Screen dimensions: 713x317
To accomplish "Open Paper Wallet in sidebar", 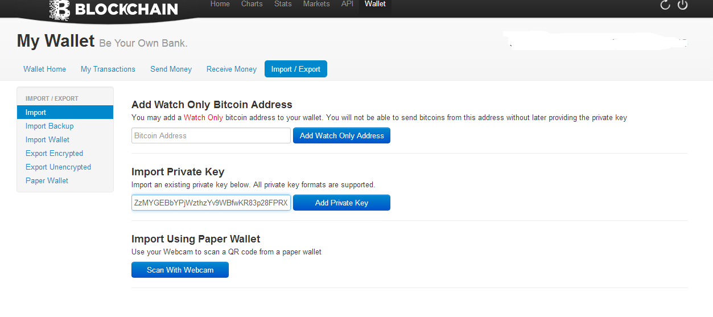I will 47,180.
